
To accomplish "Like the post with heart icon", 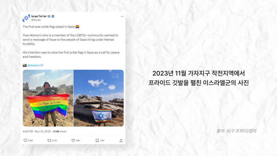I will click(x=73, y=140).
